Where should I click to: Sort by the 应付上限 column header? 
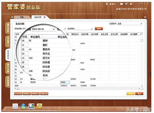coord(114,34)
